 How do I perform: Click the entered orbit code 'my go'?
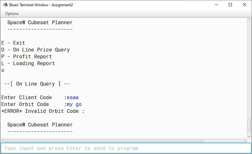pyautogui.click(x=74, y=104)
